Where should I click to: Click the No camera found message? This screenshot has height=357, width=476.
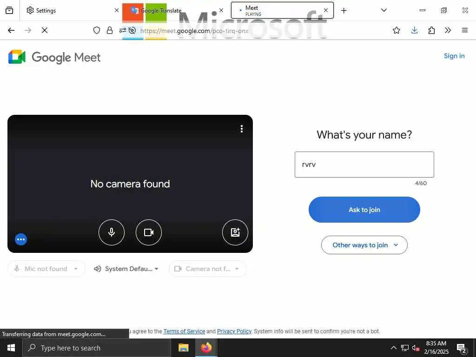pyautogui.click(x=130, y=184)
